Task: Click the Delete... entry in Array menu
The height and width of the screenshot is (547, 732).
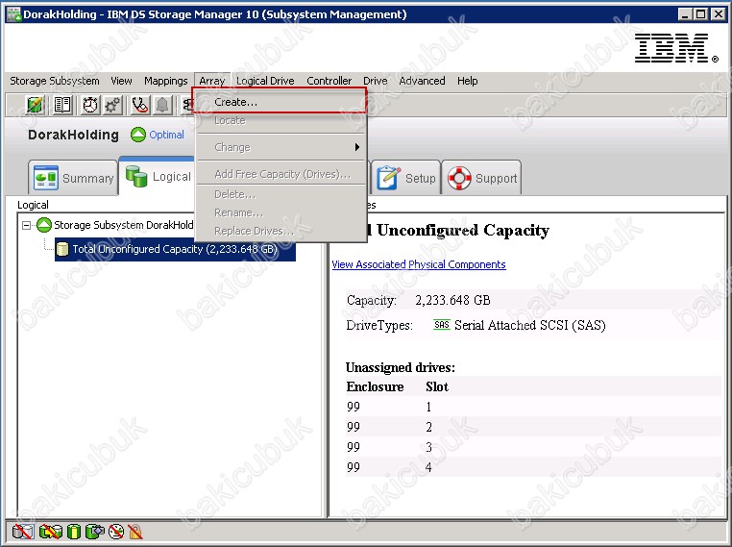Action: click(281, 194)
